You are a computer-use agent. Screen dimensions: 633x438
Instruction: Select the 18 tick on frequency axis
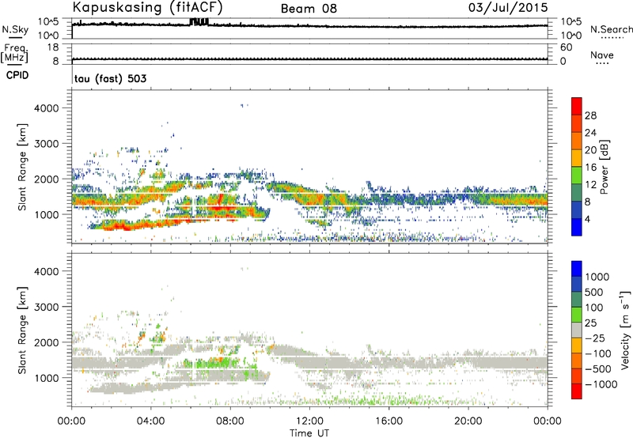click(53, 47)
